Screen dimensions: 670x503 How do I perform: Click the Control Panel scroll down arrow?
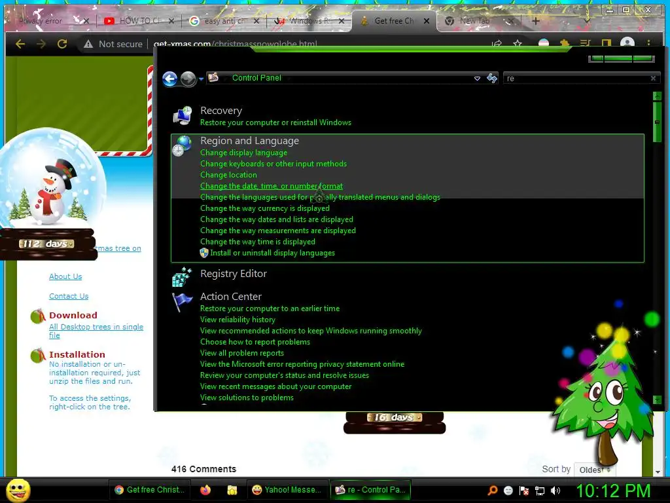(x=657, y=400)
